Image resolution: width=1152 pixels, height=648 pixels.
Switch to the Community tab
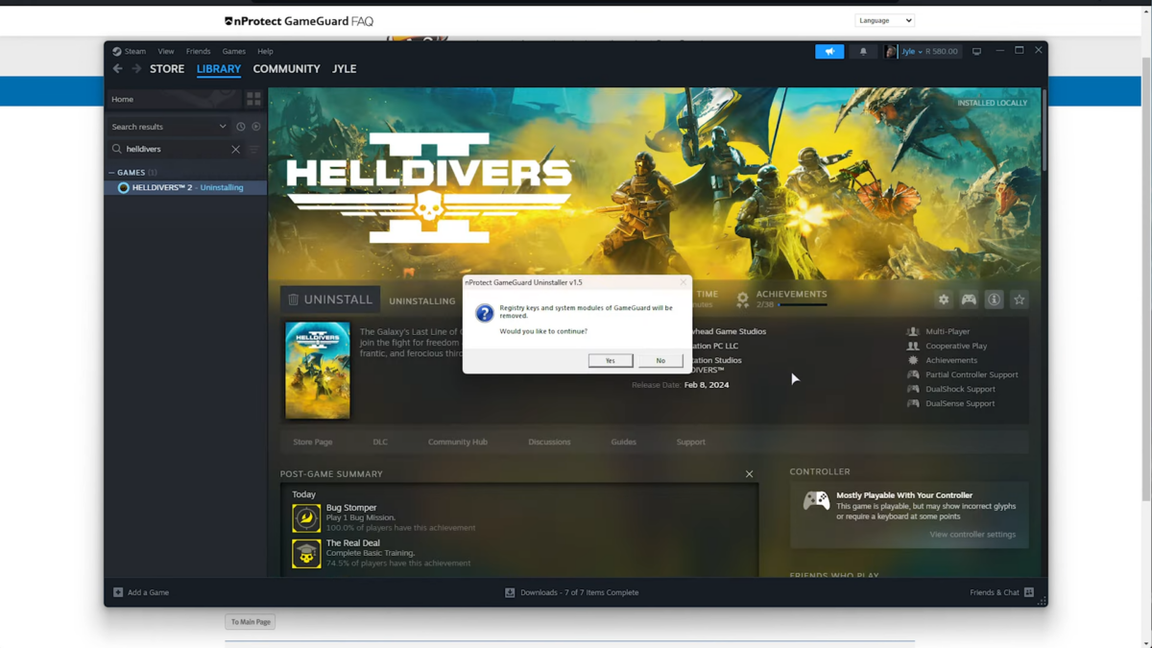tap(286, 69)
